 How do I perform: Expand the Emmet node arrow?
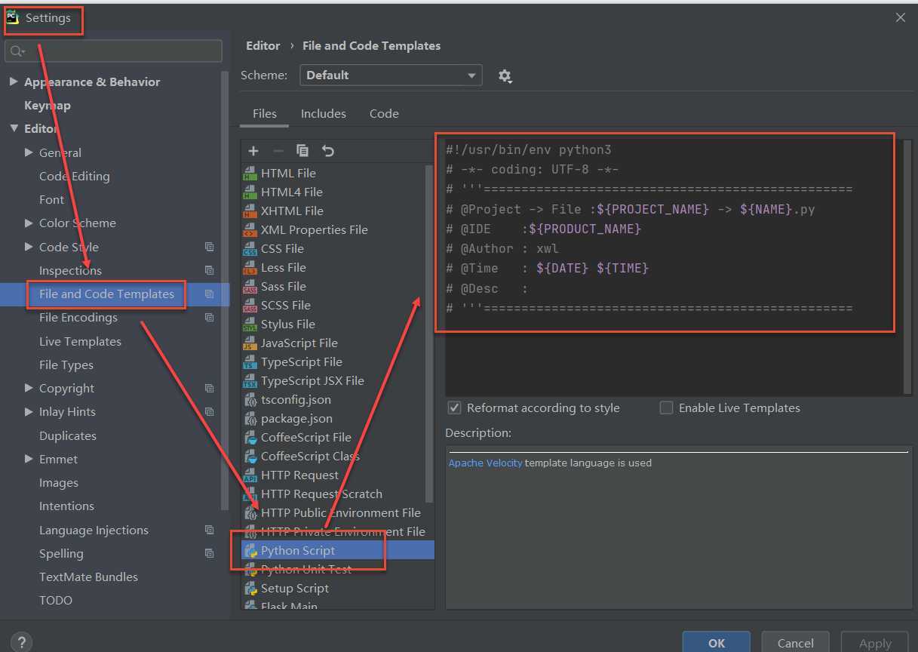pyautogui.click(x=29, y=459)
